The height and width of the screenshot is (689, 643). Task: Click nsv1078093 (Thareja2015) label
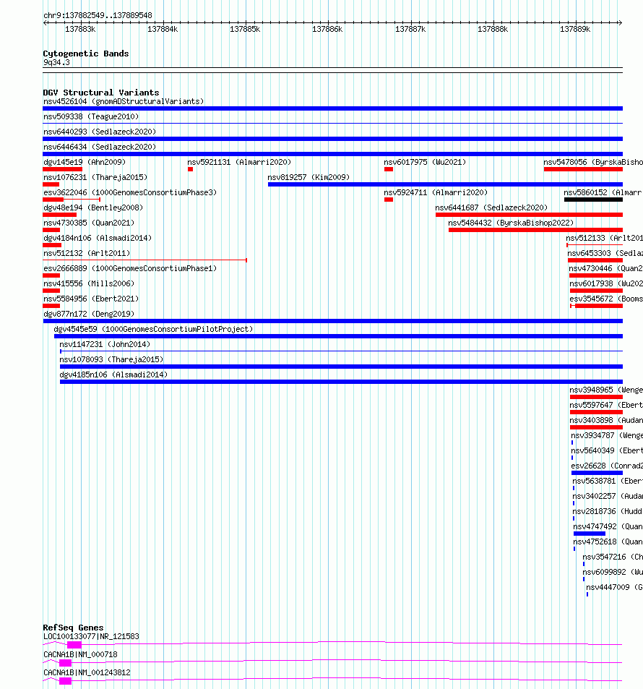click(x=111, y=359)
